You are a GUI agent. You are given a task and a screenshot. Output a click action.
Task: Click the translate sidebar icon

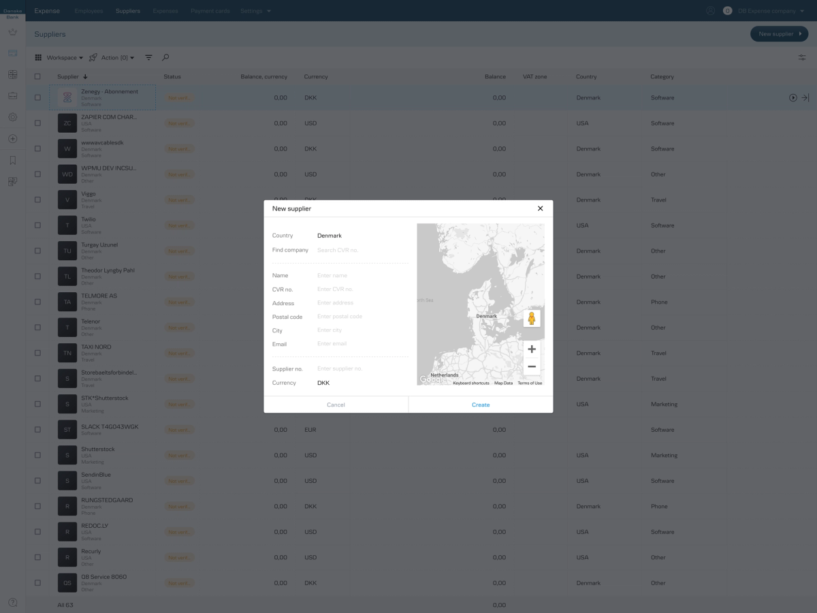12,182
